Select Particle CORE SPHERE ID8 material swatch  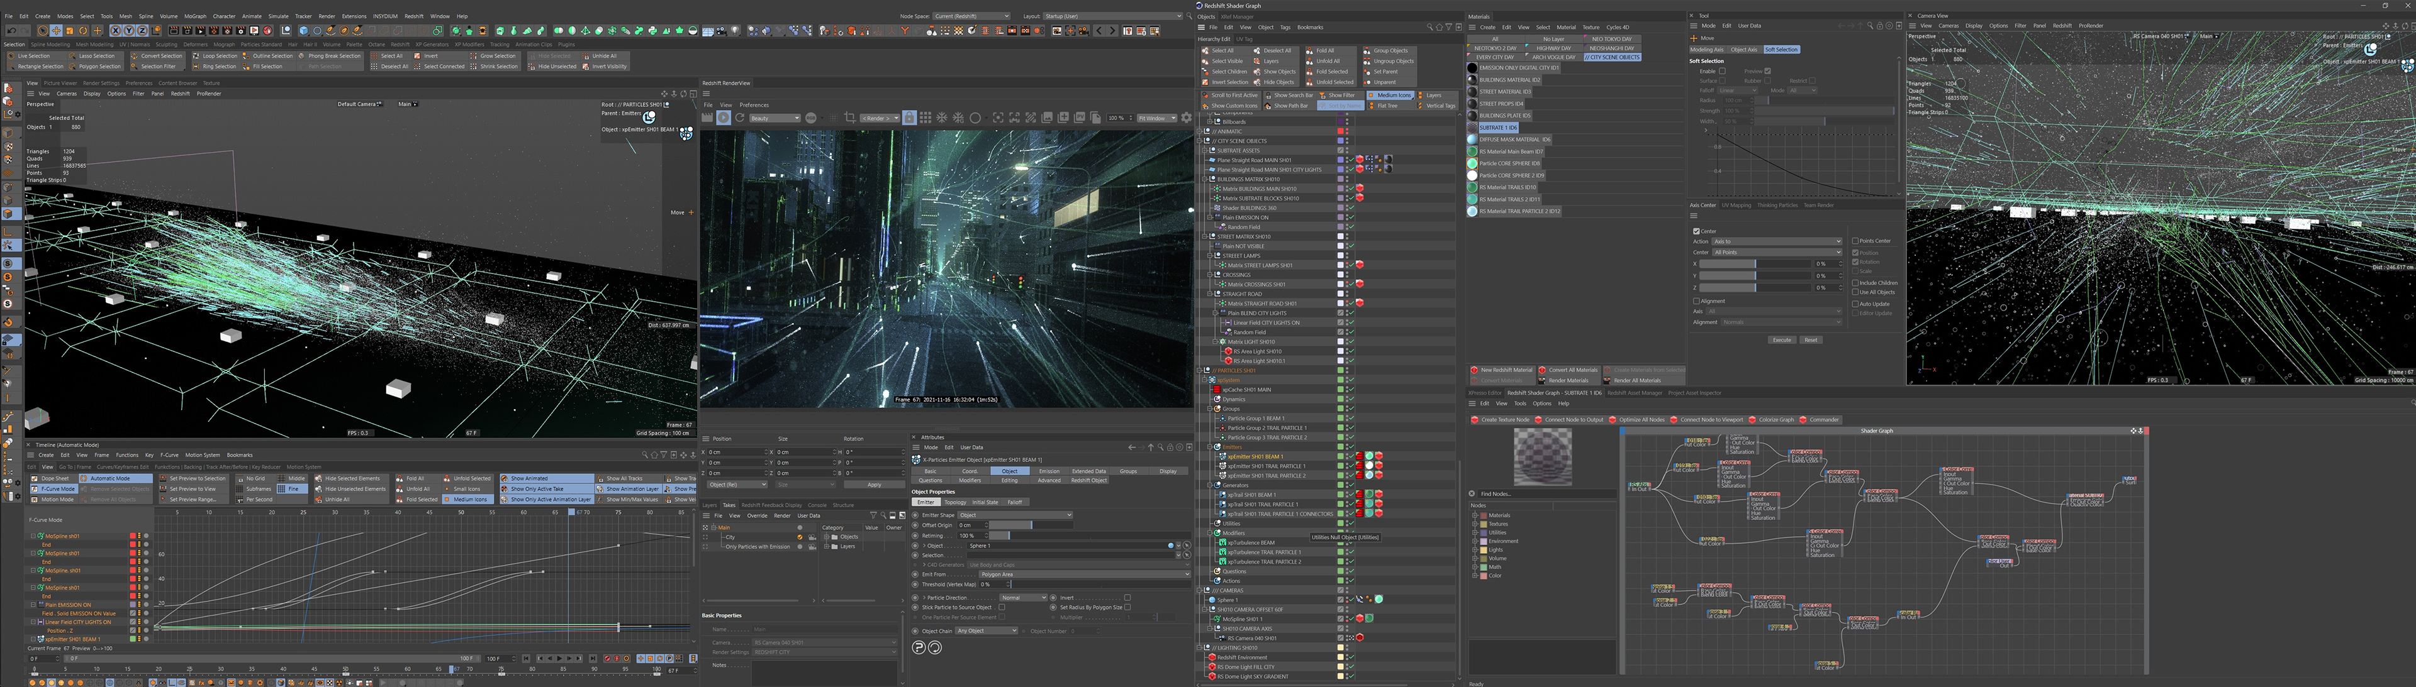(x=1472, y=163)
